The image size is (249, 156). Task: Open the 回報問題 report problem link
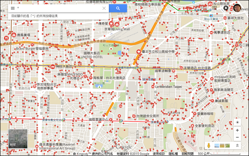point(187,154)
